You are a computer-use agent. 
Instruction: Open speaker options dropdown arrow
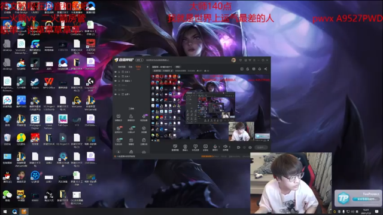[230, 147]
